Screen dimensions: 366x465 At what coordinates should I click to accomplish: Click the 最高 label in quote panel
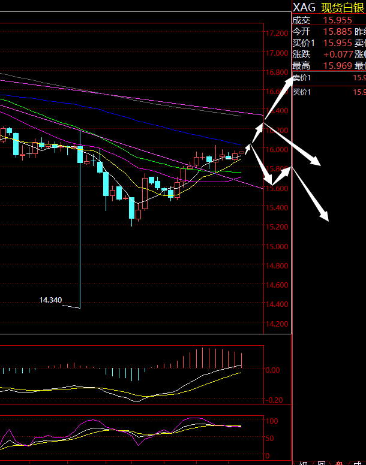click(301, 65)
